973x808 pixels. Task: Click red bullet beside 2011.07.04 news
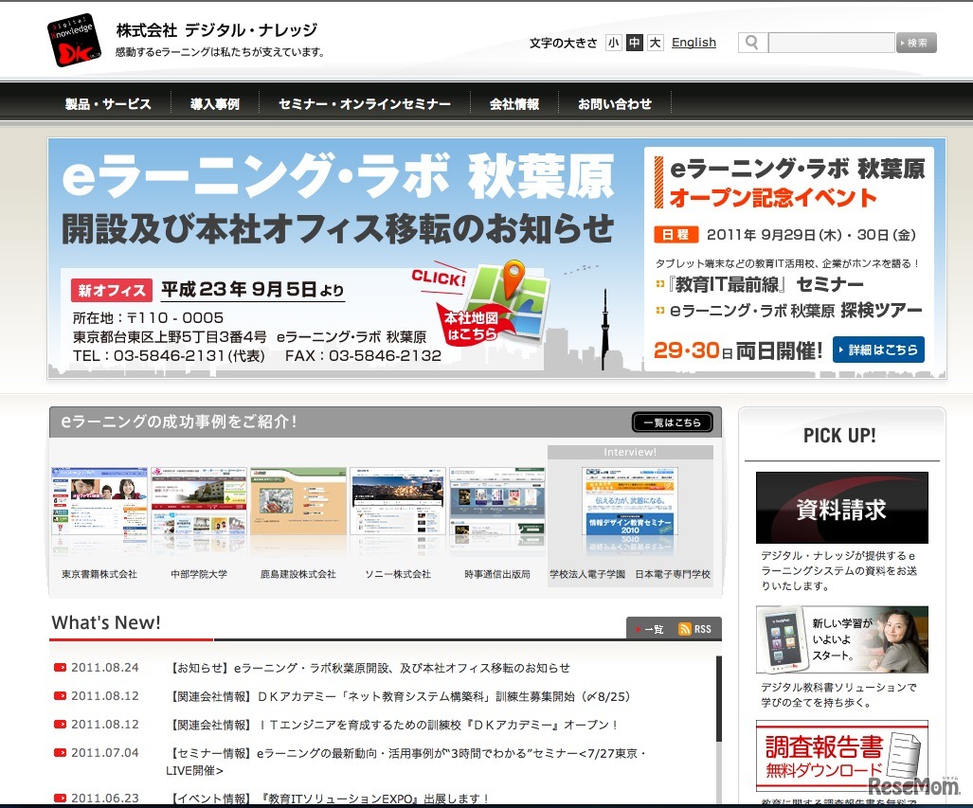61,753
